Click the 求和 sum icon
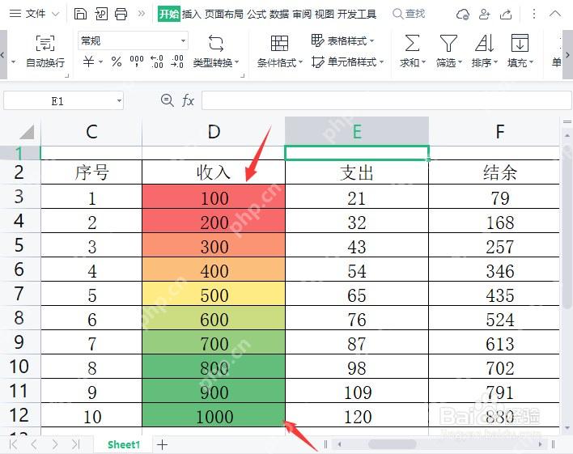Screen dimensions: 573x454 coord(412,43)
